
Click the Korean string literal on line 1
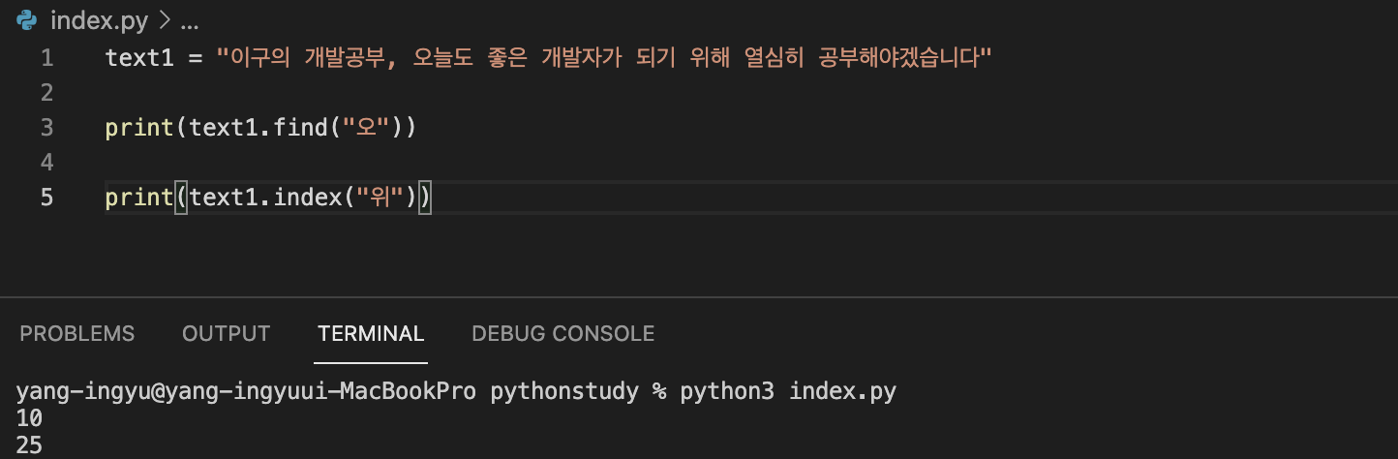[605, 58]
